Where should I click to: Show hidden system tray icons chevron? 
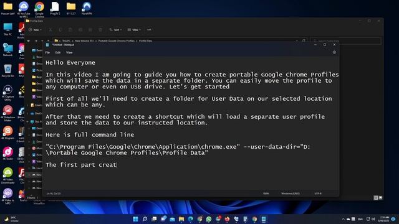[x=343, y=219]
